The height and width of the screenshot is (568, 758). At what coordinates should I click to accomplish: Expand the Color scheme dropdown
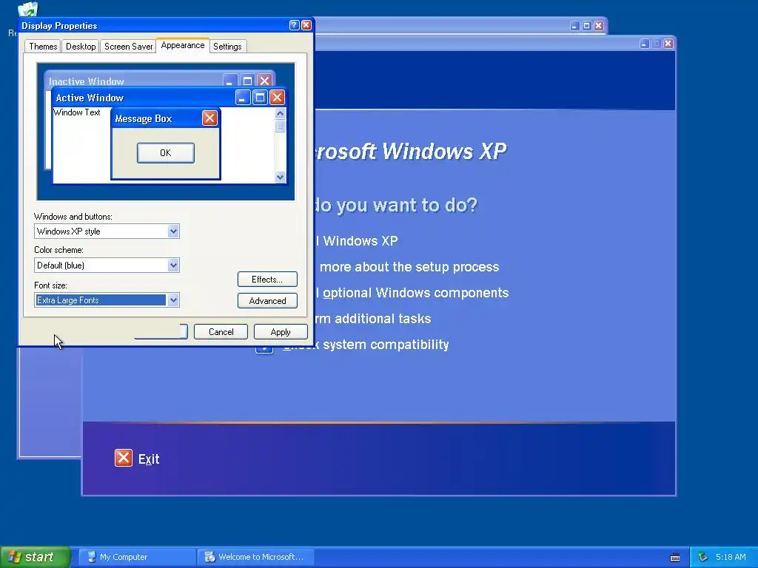point(173,266)
